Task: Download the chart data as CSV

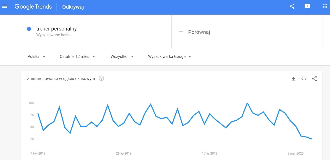Action: pyautogui.click(x=293, y=79)
